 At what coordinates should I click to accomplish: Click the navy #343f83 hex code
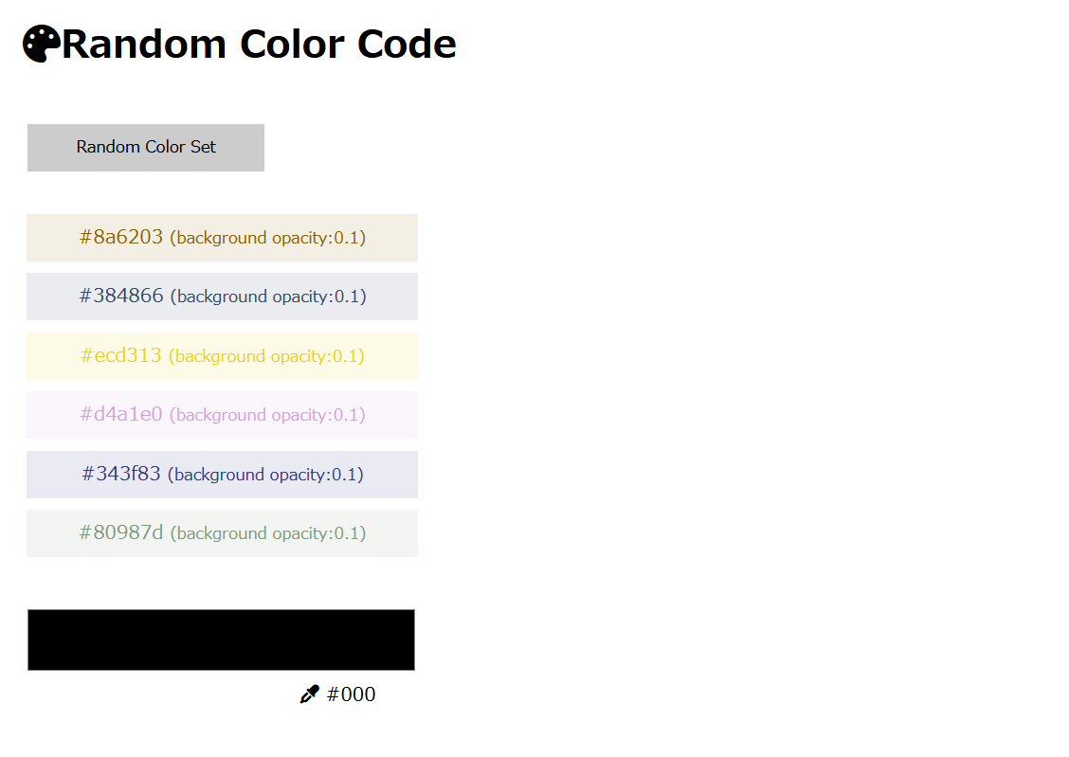click(x=121, y=474)
